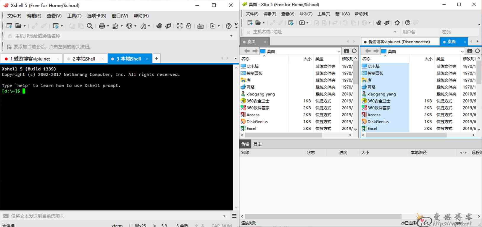The height and width of the screenshot is (227, 482).
Task: Click the Find magnifier icon in Xshell
Action: pos(90,26)
